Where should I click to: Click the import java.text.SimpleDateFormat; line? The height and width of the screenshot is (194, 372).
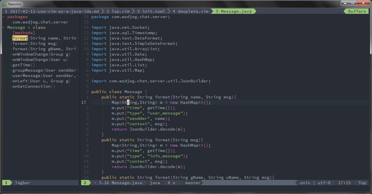(134, 43)
